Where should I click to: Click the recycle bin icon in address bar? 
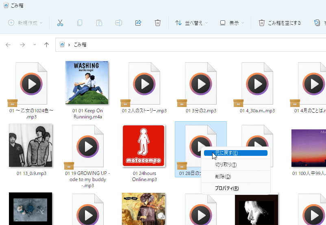(x=62, y=44)
